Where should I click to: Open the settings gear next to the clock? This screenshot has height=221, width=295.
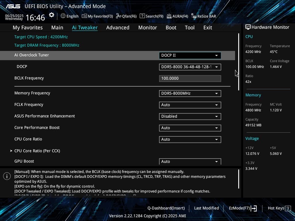51,15
